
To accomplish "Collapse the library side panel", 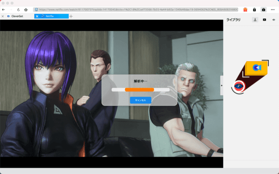I will [222, 85].
